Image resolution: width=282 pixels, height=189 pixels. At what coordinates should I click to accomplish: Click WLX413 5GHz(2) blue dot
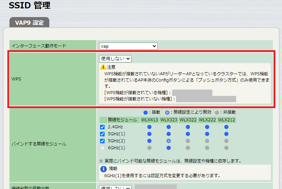click(149, 141)
